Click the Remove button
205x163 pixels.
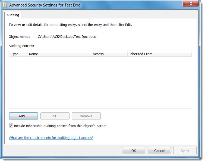[x=86, y=116]
